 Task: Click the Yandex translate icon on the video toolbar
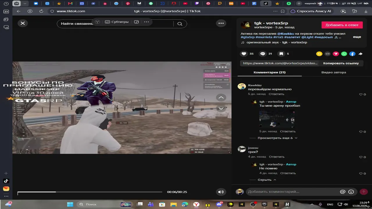pos(97,22)
